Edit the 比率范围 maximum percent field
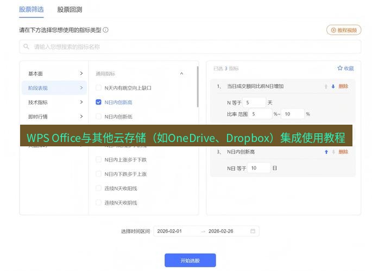 [x=293, y=114]
